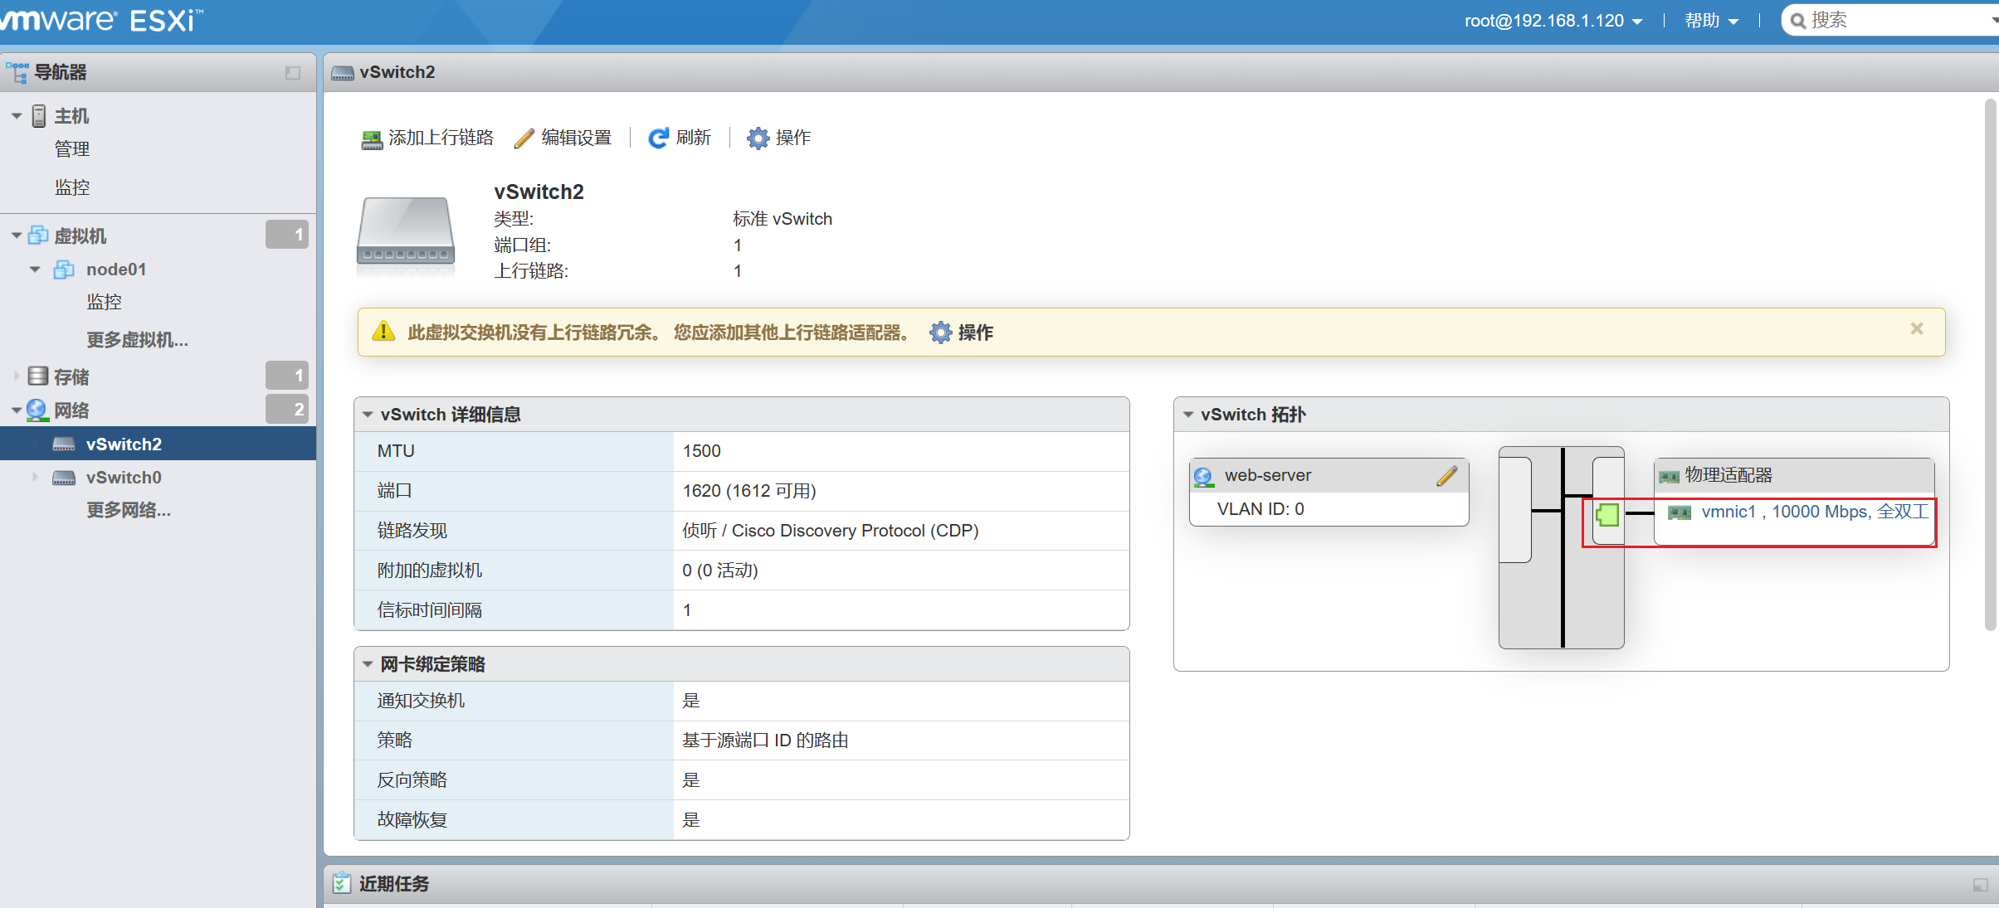1999x908 pixels.
Task: Click the Navigator (导航器) tree icon
Action: point(17,72)
